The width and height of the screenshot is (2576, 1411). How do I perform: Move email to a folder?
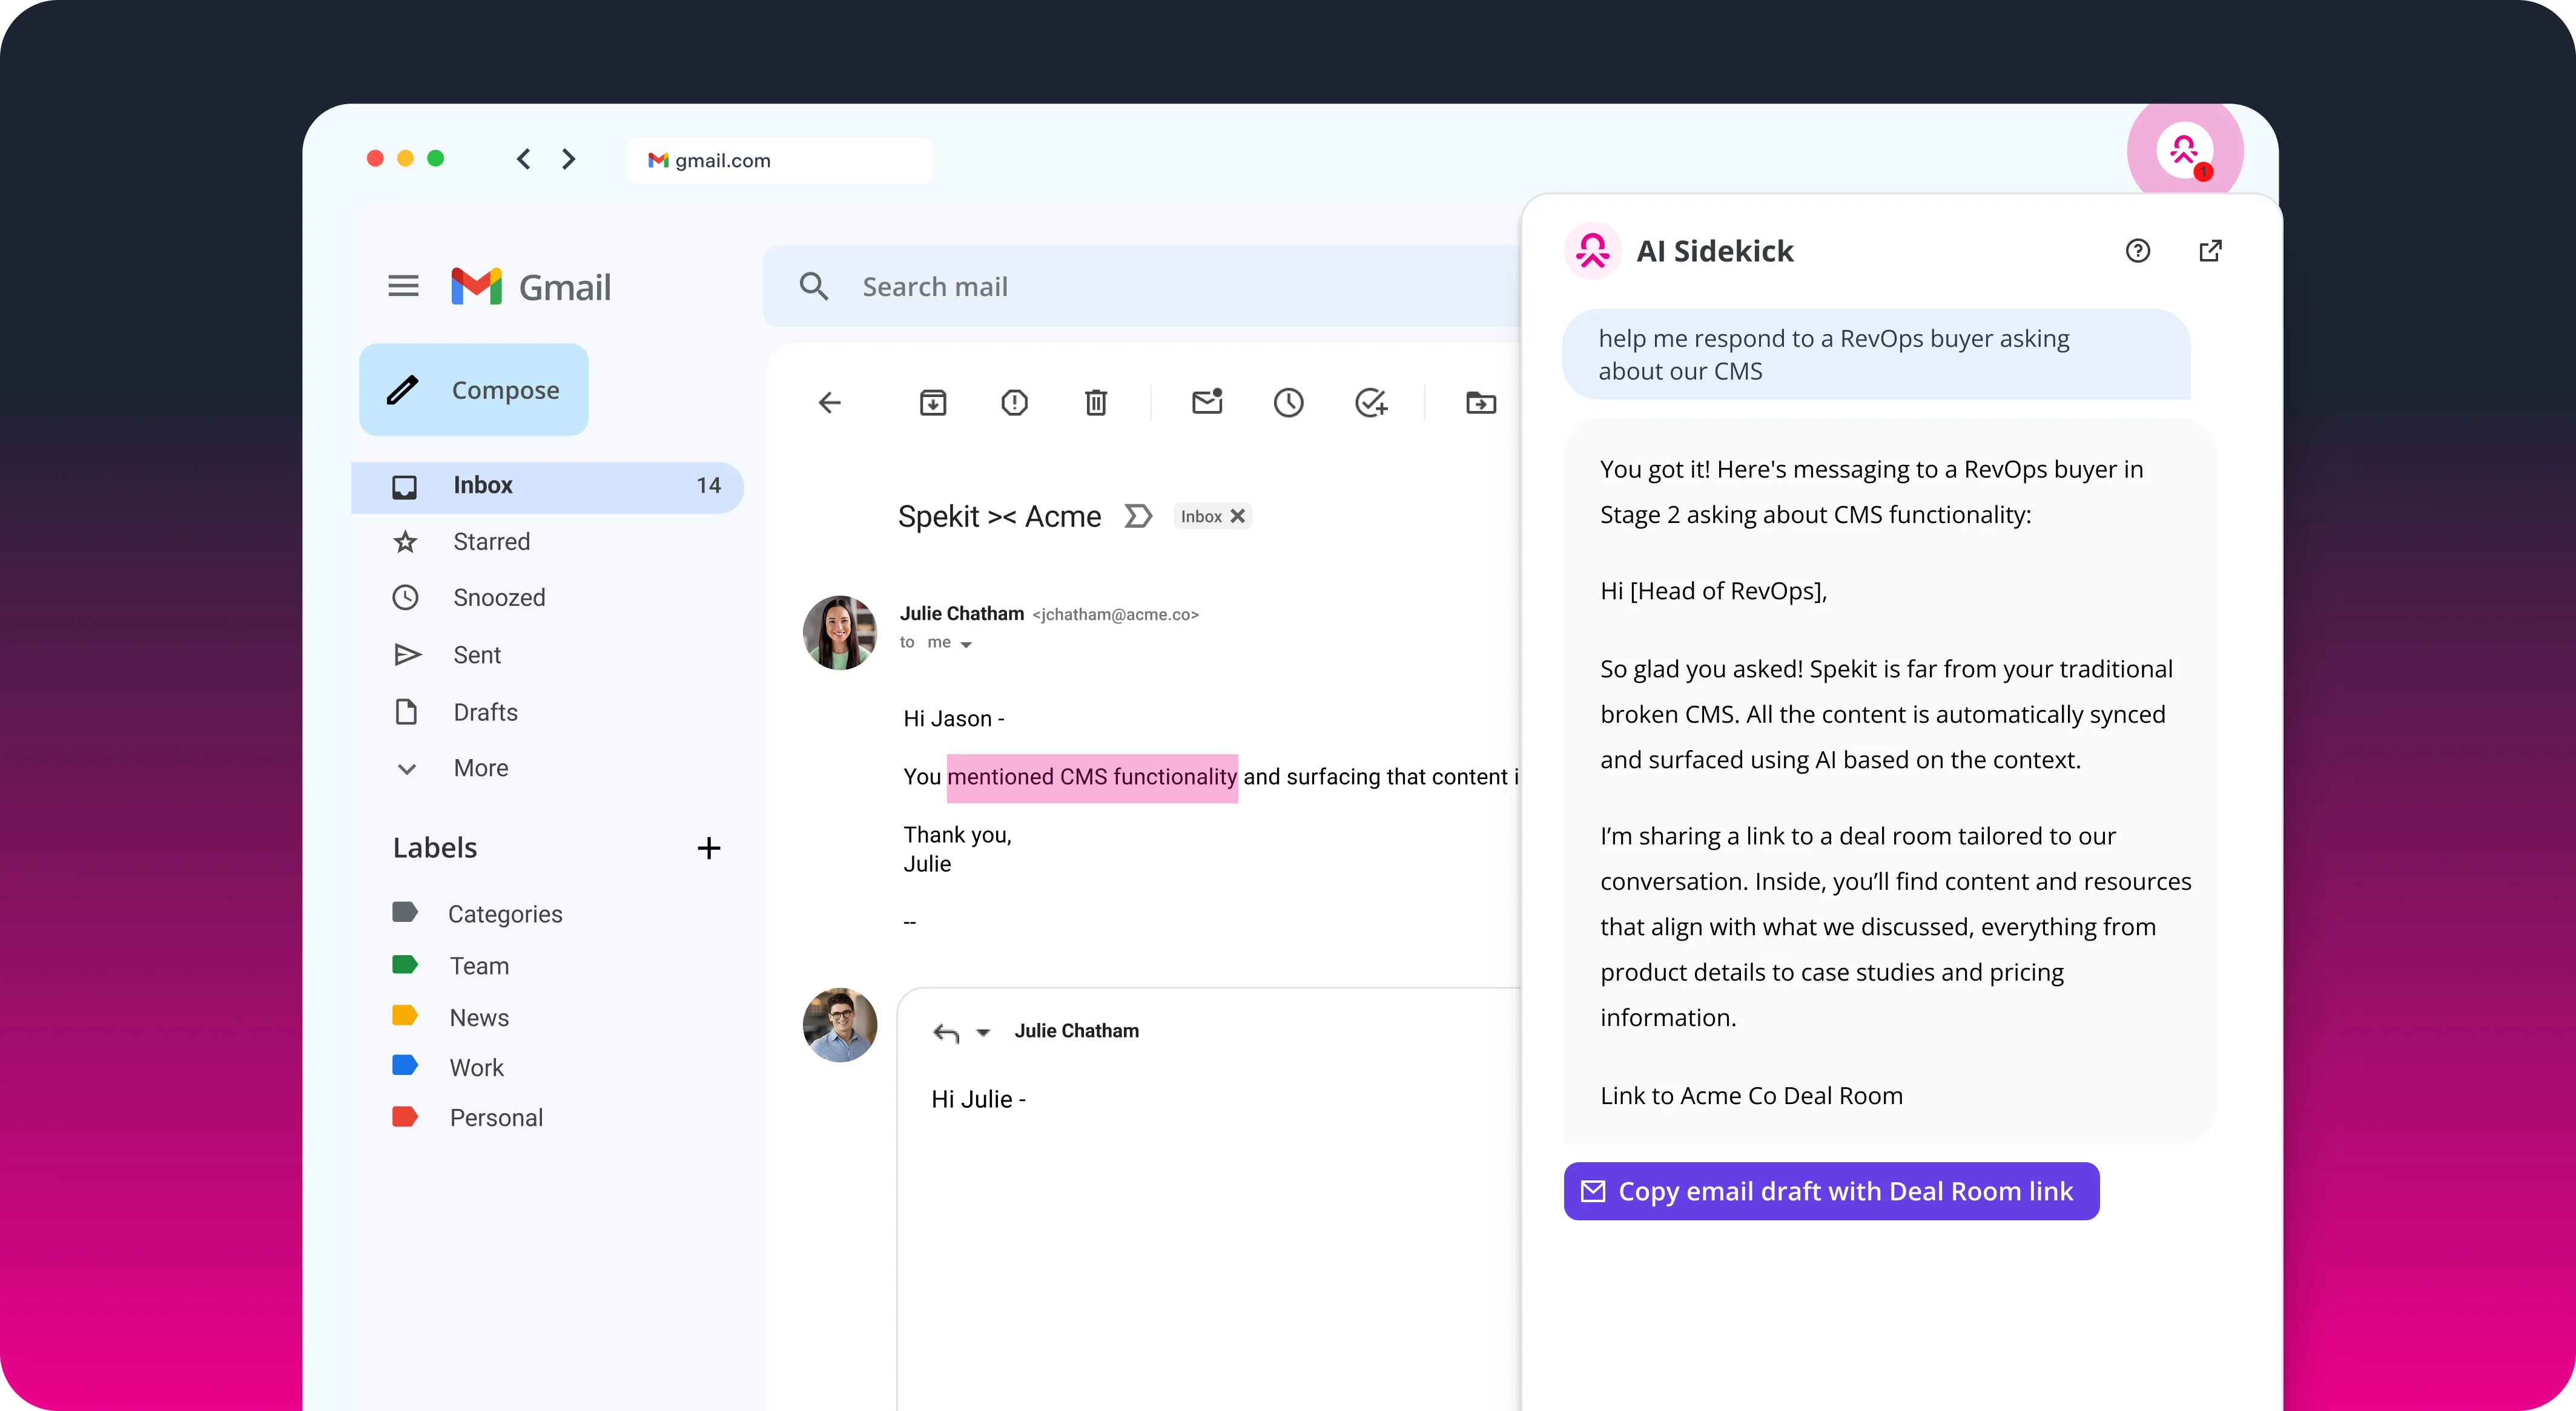[x=1481, y=403]
